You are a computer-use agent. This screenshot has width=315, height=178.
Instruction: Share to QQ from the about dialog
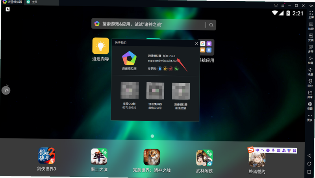[x=160, y=69]
